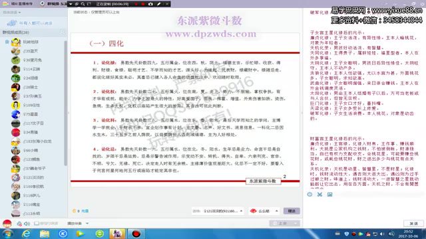The height and width of the screenshot is (239, 426).
Task: Select member 75 with the blue star avatar
Action: [x=33, y=114]
